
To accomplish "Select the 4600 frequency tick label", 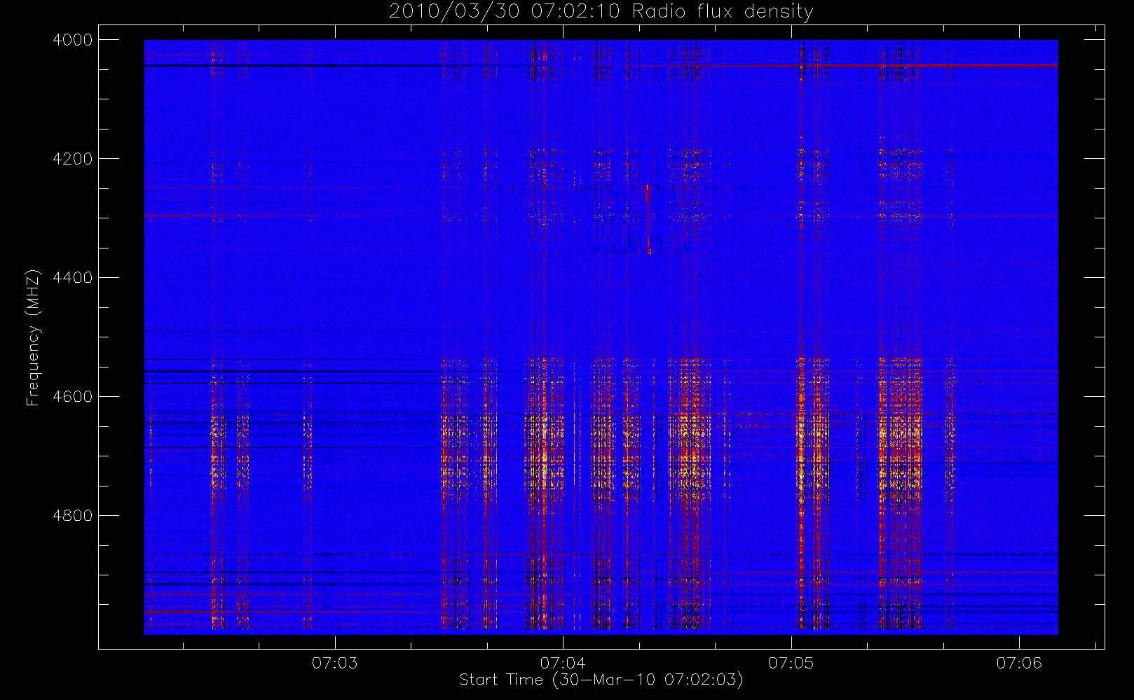I will point(73,397).
